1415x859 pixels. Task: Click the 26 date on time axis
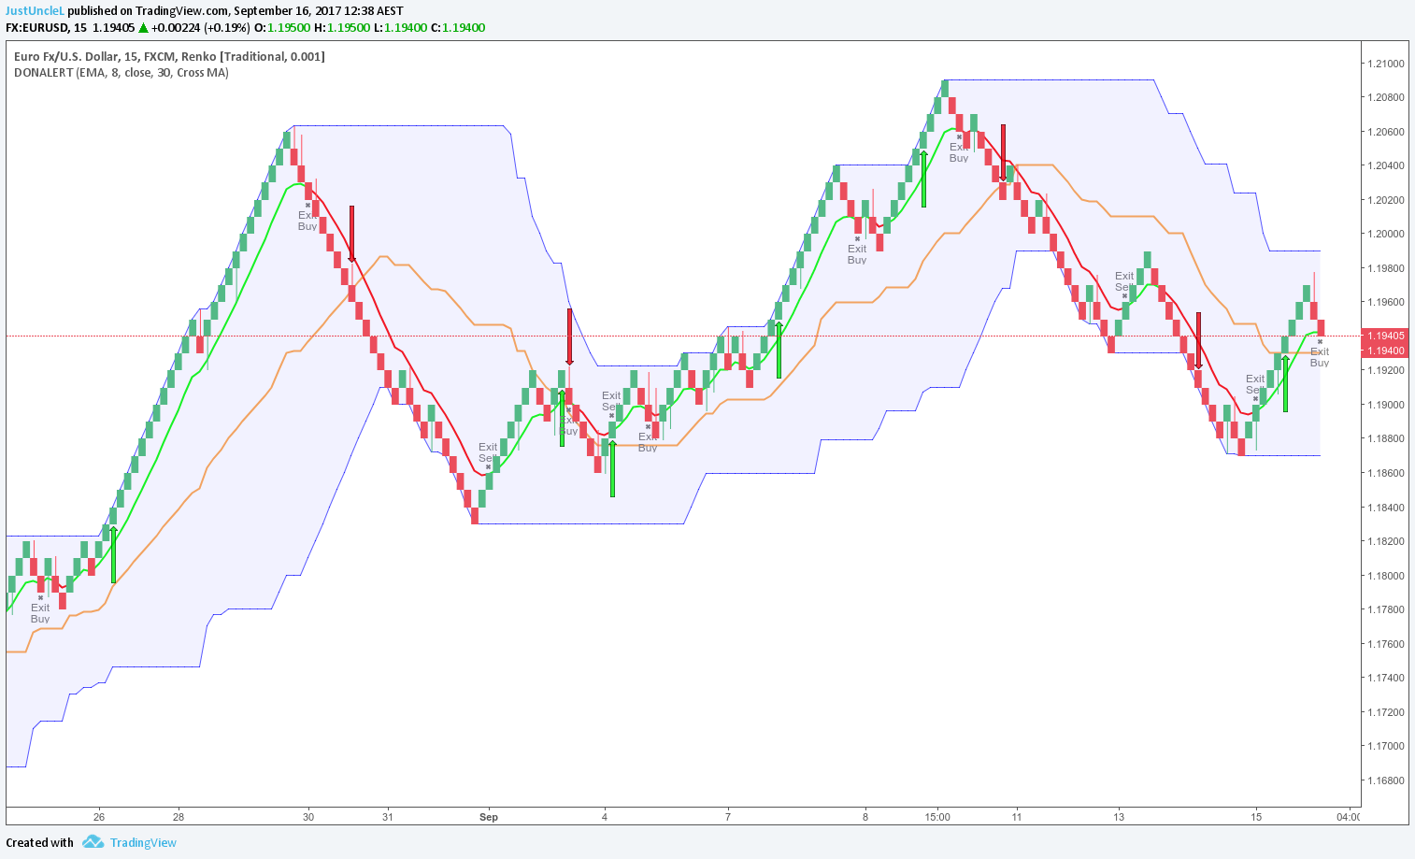pos(99,817)
